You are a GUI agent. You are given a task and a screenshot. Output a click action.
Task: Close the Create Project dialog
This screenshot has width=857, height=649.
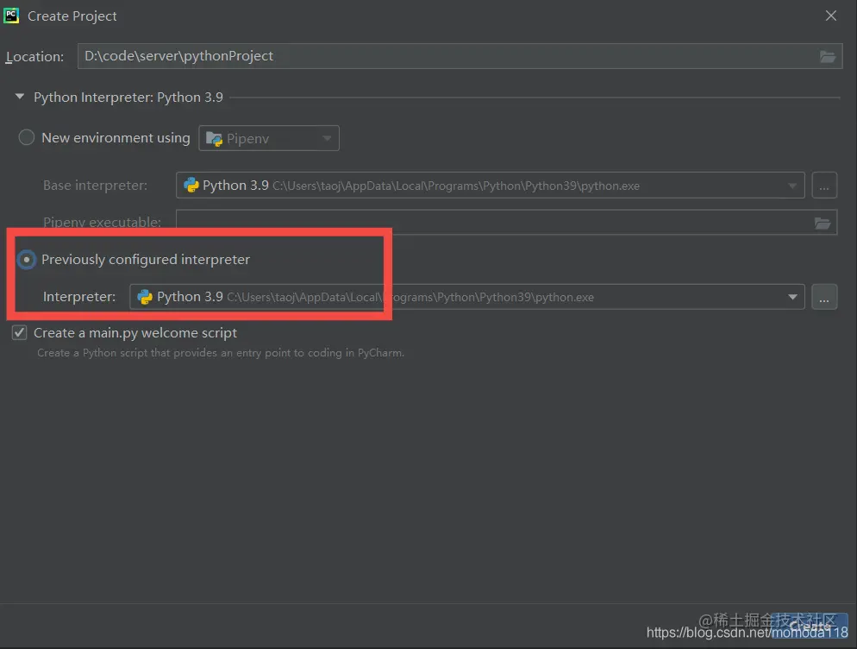(x=831, y=16)
